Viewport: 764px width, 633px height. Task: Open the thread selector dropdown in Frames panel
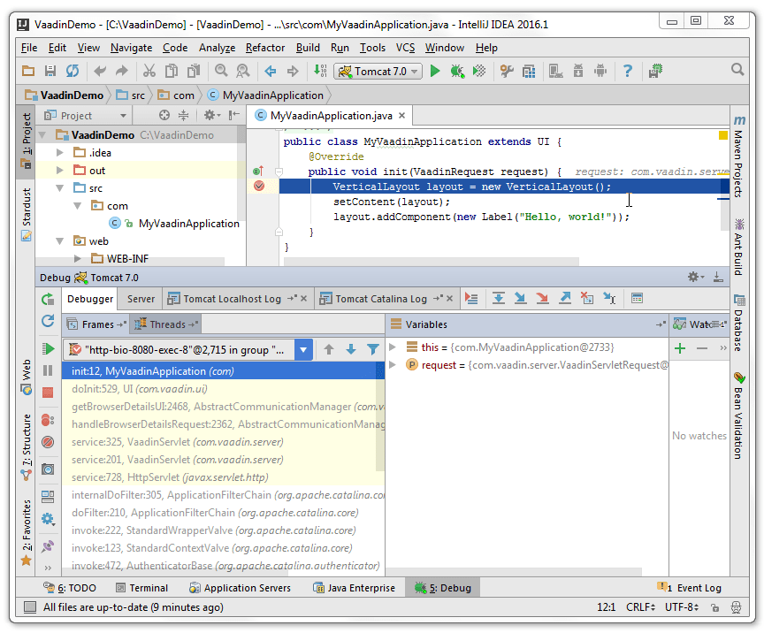click(304, 348)
